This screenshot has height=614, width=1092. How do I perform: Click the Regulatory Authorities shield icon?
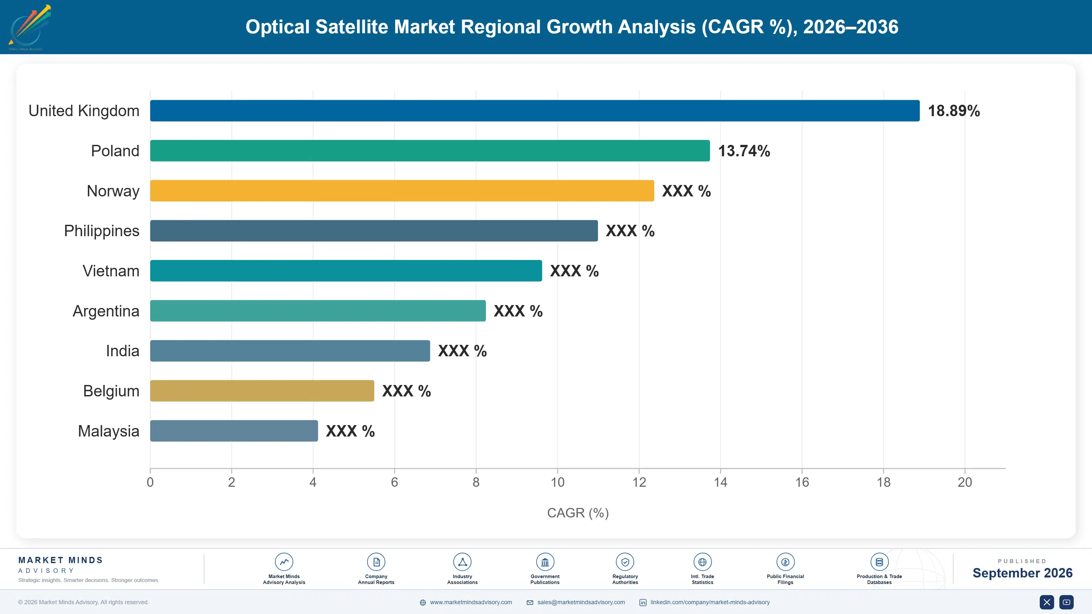[x=625, y=562]
